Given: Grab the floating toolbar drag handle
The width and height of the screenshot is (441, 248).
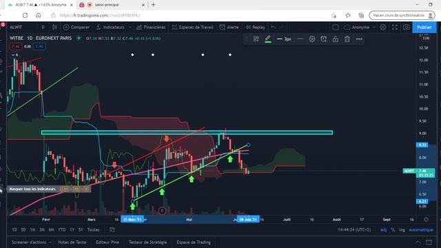Looking at the screenshot, I should (x=247, y=39).
